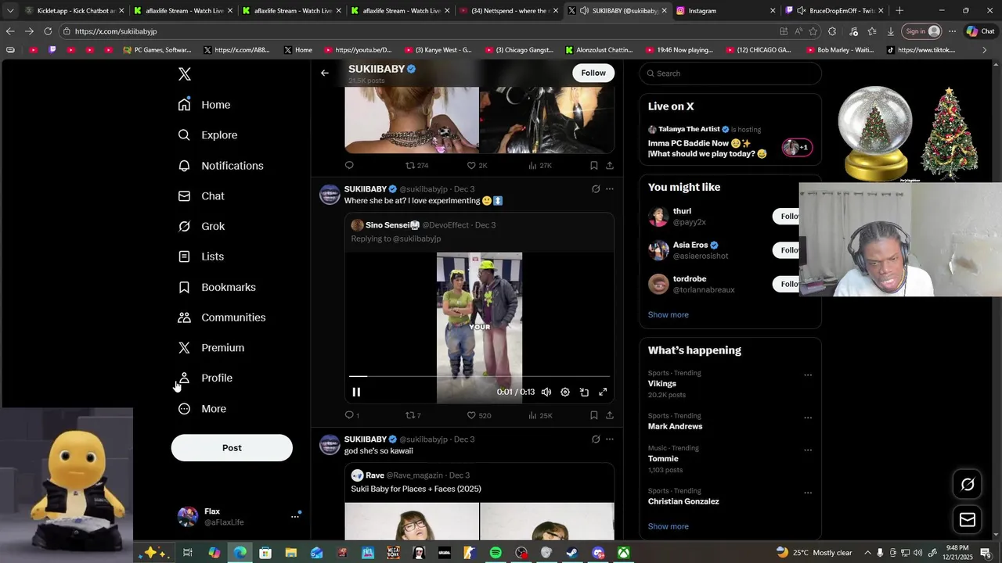
Task: Open Communities in X sidebar
Action: 222,317
